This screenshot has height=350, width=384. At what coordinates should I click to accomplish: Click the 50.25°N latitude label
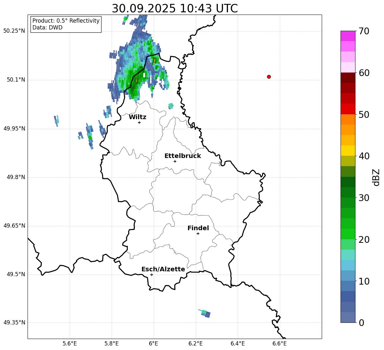pyautogui.click(x=14, y=31)
